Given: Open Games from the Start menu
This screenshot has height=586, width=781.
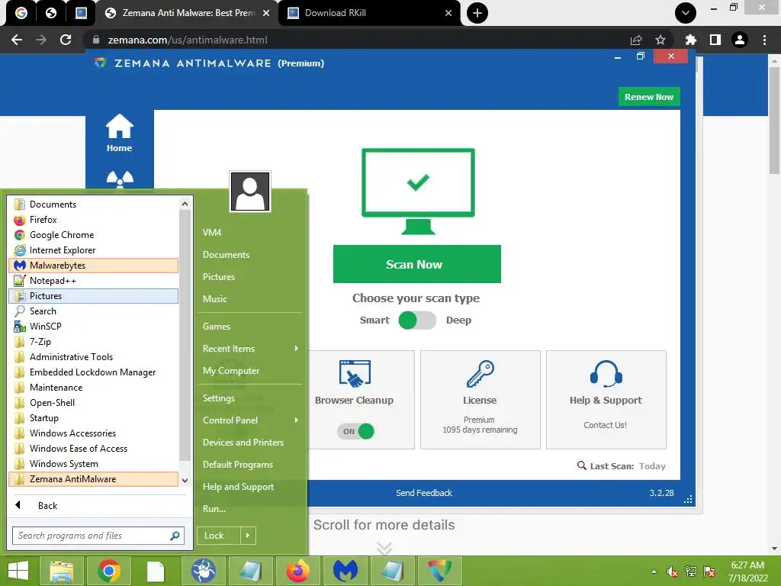Looking at the screenshot, I should (217, 327).
